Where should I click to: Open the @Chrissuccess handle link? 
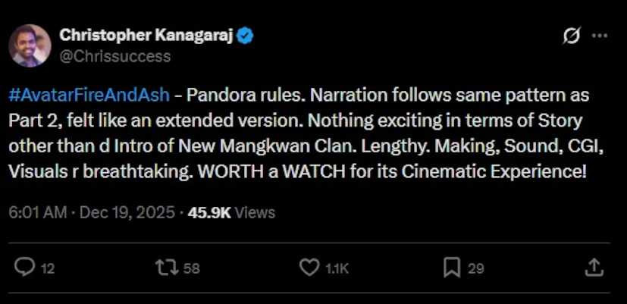click(114, 56)
